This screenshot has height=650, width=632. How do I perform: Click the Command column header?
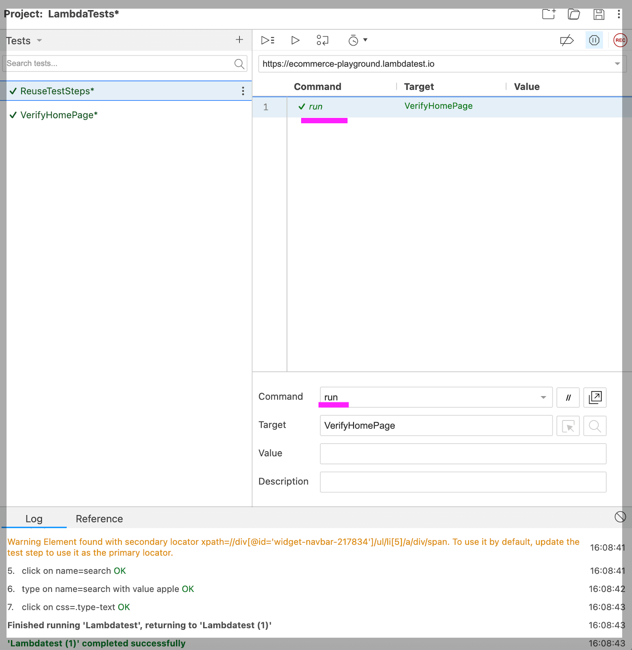317,87
